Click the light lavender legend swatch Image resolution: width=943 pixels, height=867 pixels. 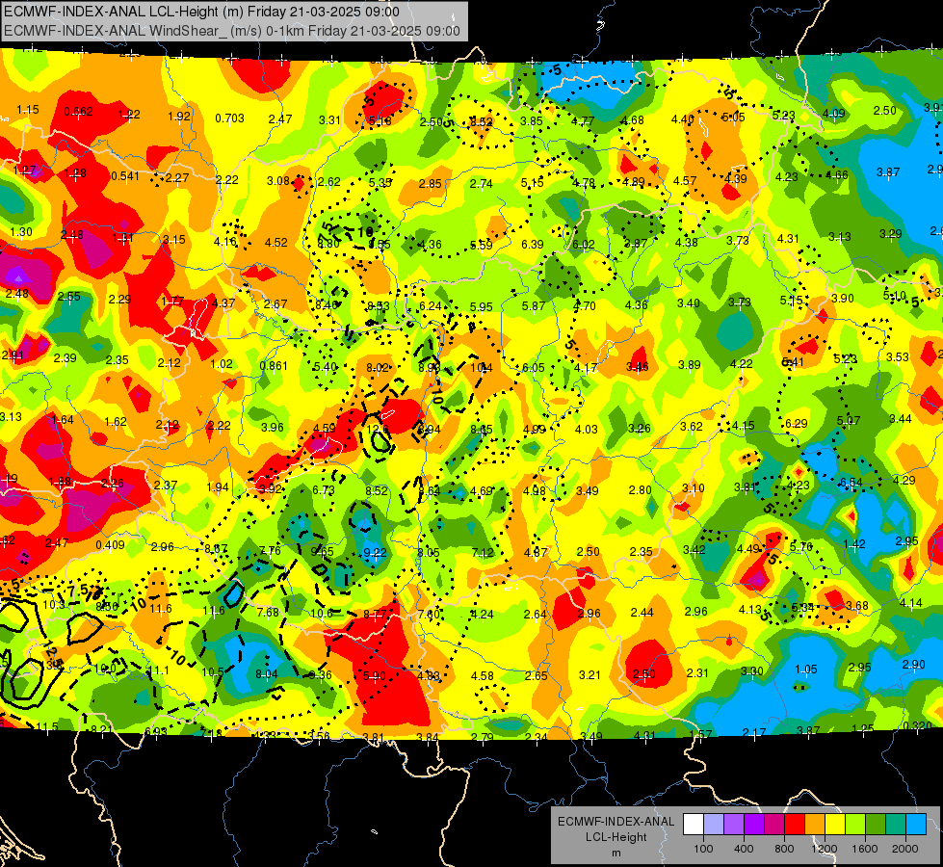click(714, 825)
